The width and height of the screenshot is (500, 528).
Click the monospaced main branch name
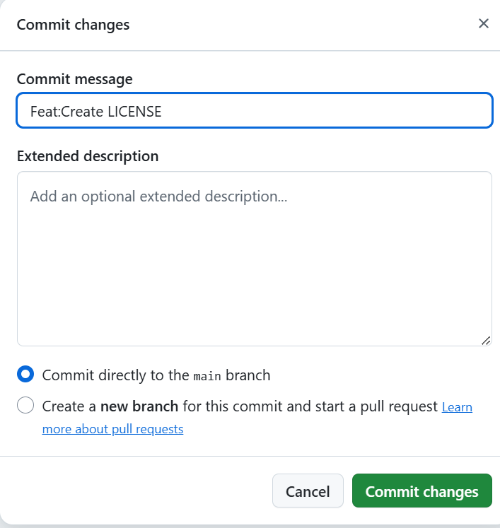207,376
